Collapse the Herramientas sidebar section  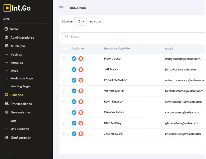tap(21, 112)
